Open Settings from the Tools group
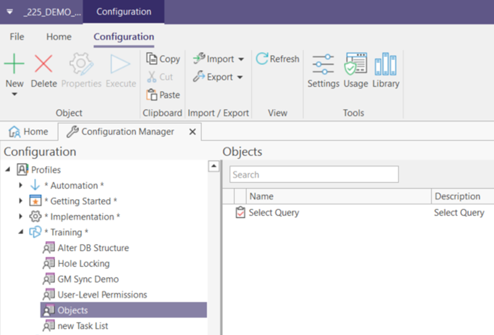 323,68
